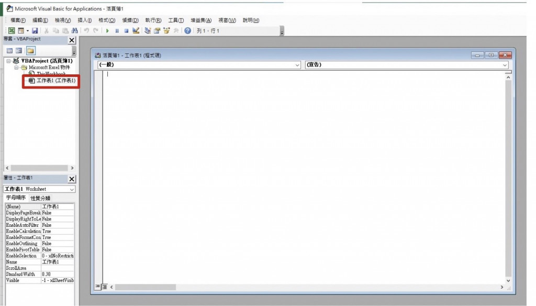Select the EnableAutoFilter property row

[x=40, y=225]
